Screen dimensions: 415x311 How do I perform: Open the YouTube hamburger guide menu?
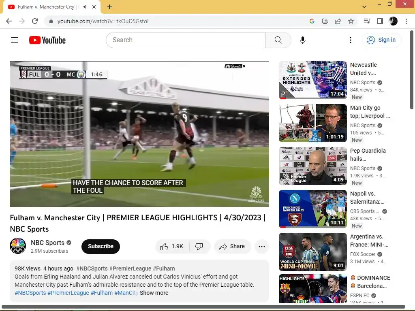pyautogui.click(x=15, y=40)
